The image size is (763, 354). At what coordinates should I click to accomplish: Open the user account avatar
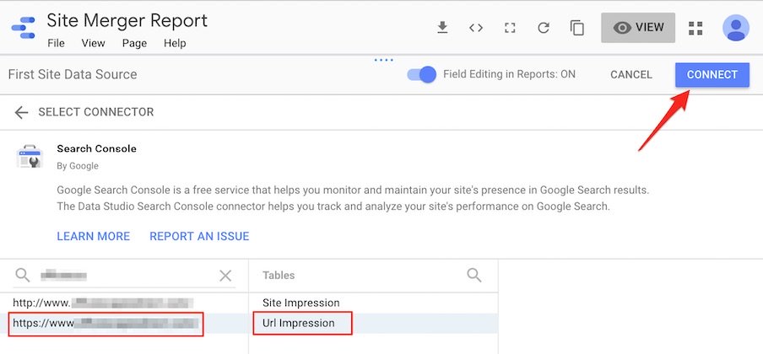coord(736,28)
